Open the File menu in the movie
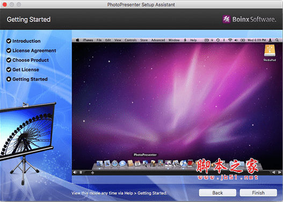This screenshot has width=283, height=202. pyautogui.click(x=99, y=40)
